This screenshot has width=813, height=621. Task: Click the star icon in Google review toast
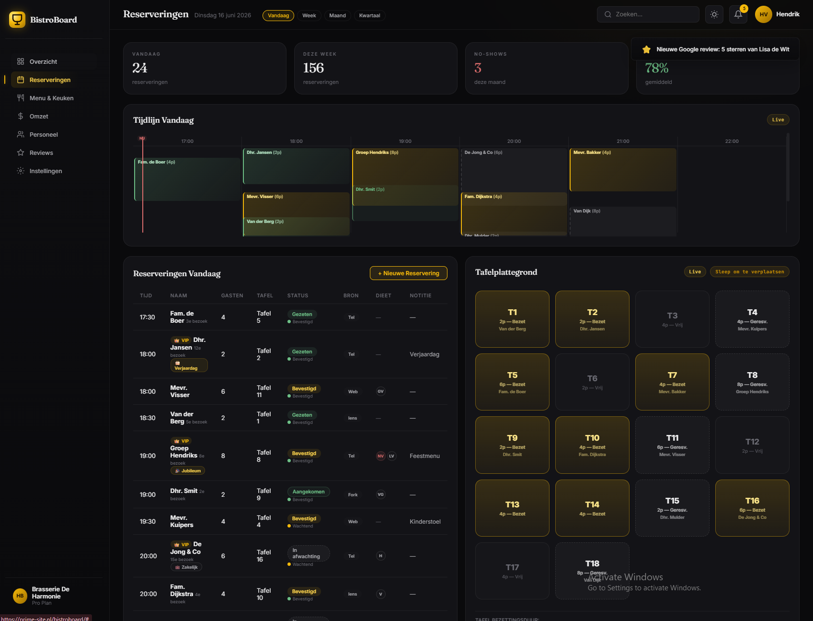coord(646,49)
